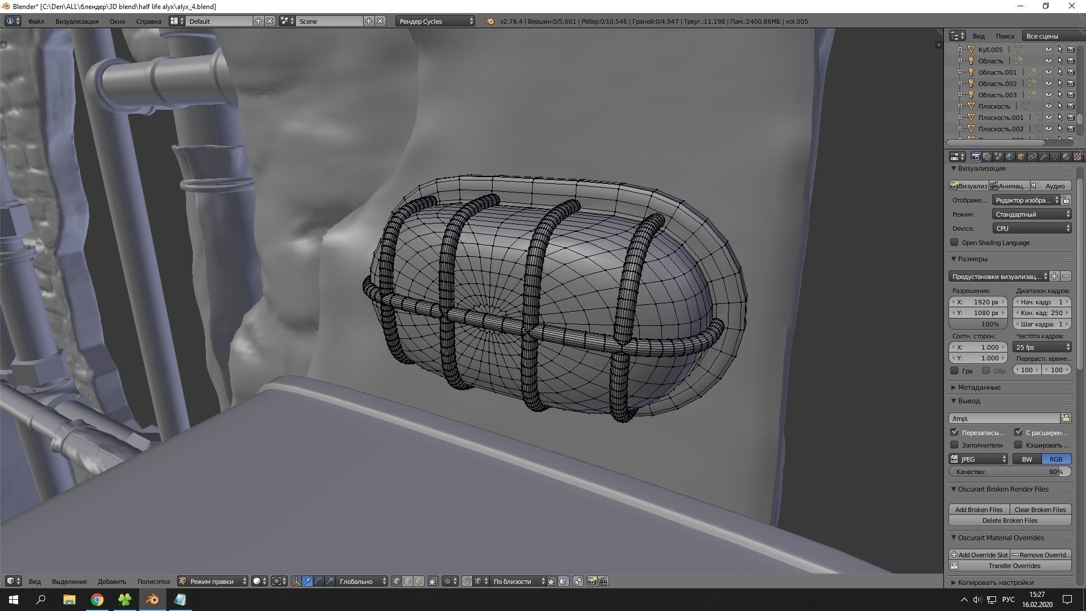
Task: Click the output folder browse icon
Action: pyautogui.click(x=1066, y=418)
